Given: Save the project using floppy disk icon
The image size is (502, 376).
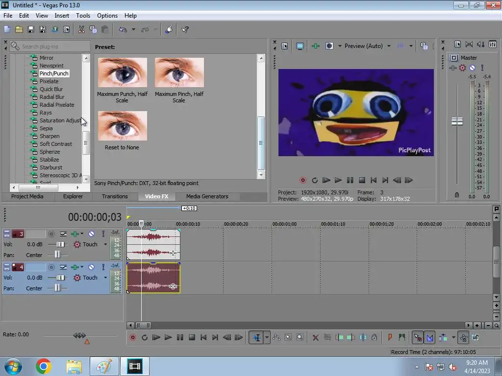Looking at the screenshot, I should (x=31, y=30).
